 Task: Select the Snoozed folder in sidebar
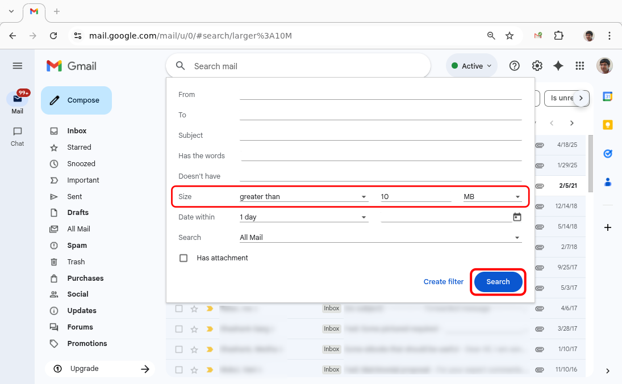click(81, 163)
